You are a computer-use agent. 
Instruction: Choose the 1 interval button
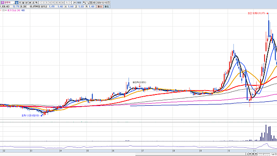click(x=40, y=3)
